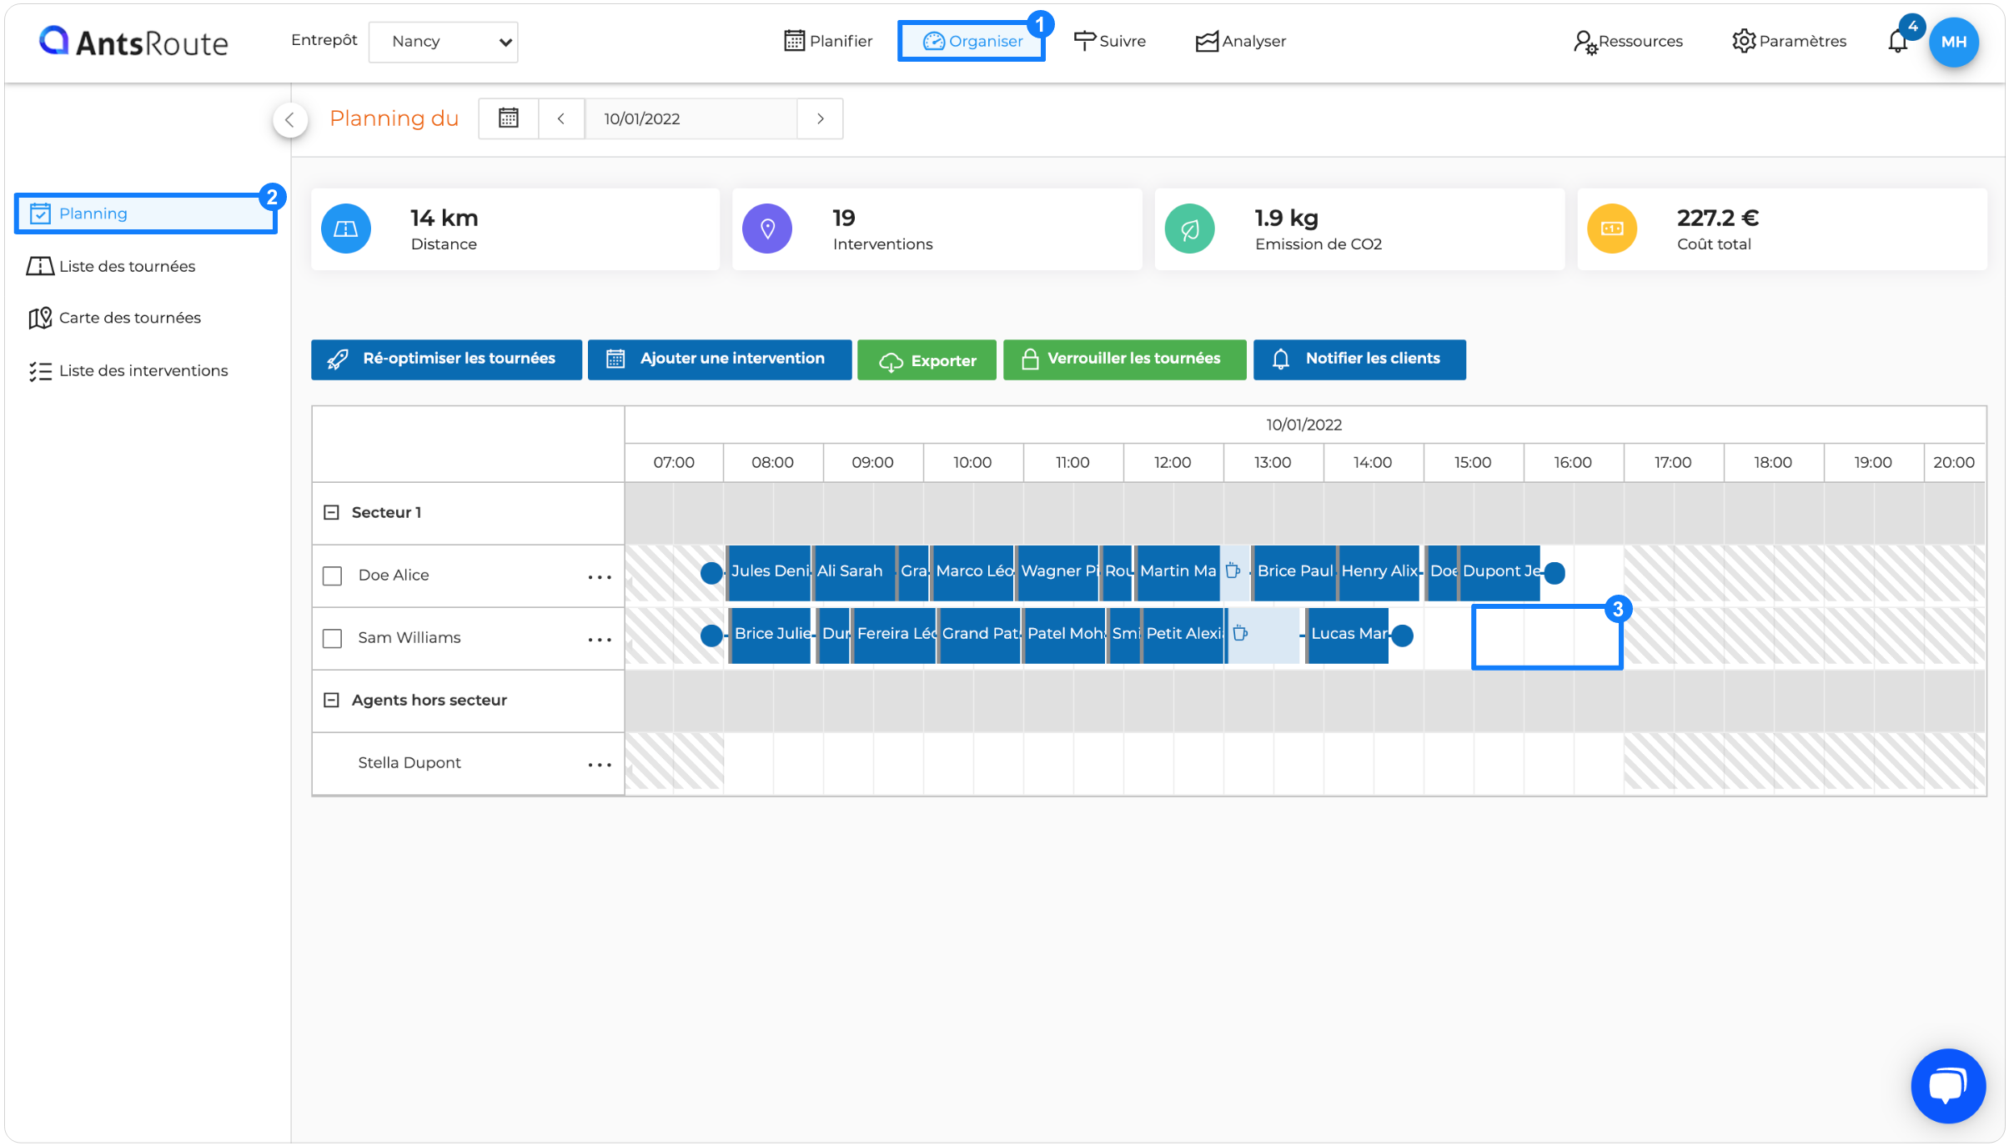This screenshot has height=1146, width=2009.
Task: Click Sam Williams's coffee break icon
Action: 1240,634
